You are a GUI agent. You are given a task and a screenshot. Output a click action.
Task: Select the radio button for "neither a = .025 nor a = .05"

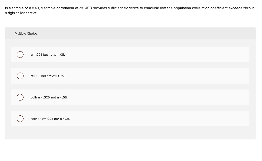tap(20, 119)
